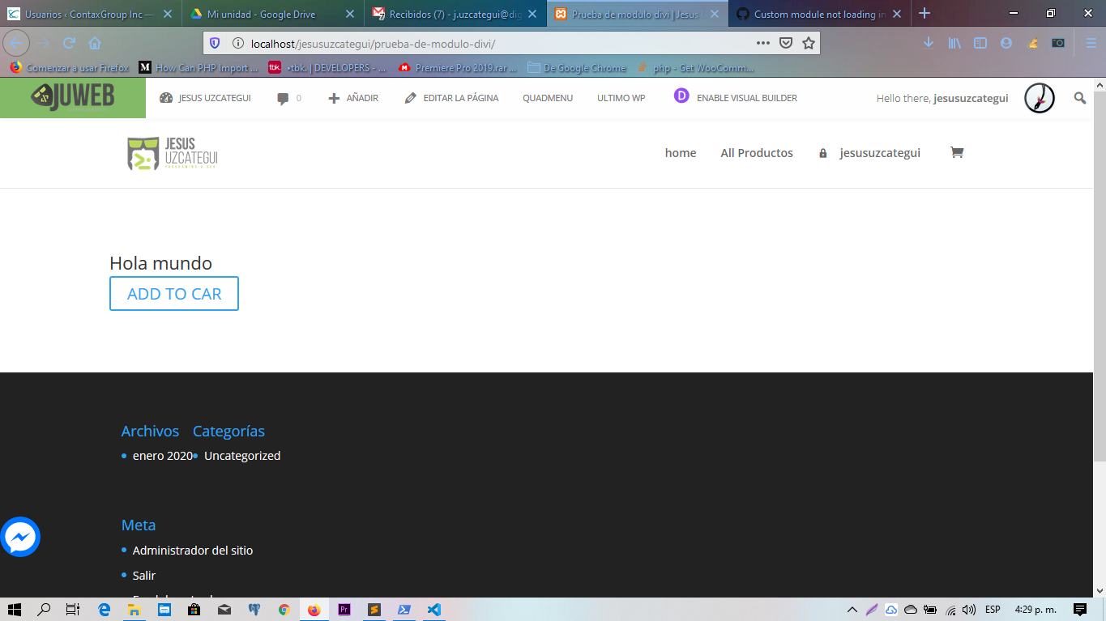Open the "AÑADIR" admin bar menu

click(352, 97)
